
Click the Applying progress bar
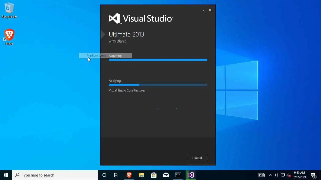tap(158, 85)
